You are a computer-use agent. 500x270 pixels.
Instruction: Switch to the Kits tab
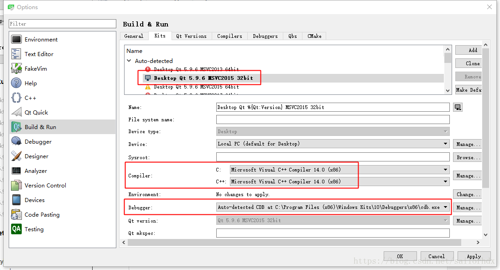(x=160, y=36)
